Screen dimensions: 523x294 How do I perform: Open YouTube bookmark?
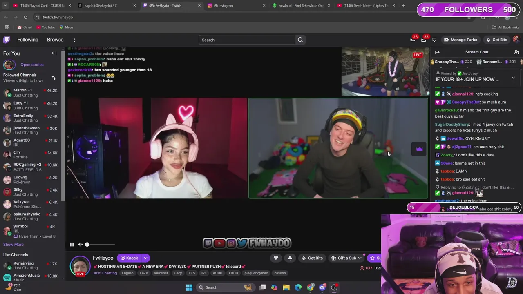click(x=45, y=27)
